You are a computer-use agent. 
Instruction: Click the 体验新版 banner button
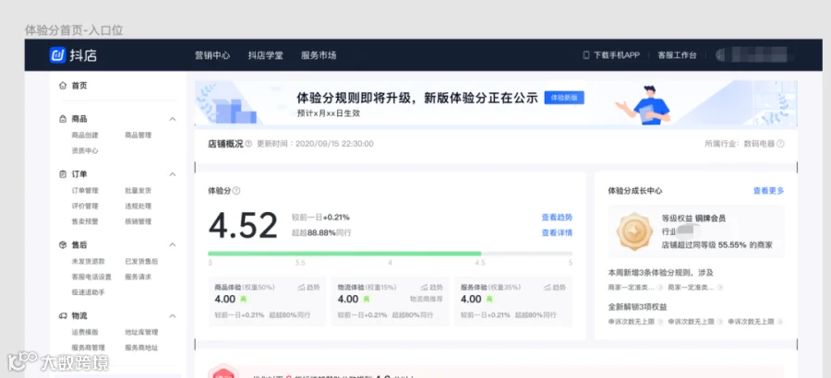(564, 98)
